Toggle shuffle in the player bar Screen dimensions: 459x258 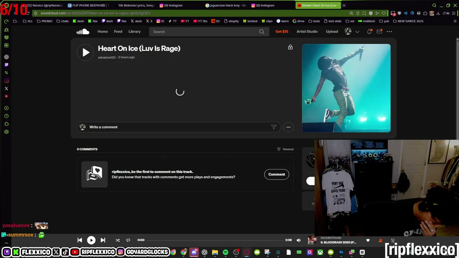pos(118,240)
